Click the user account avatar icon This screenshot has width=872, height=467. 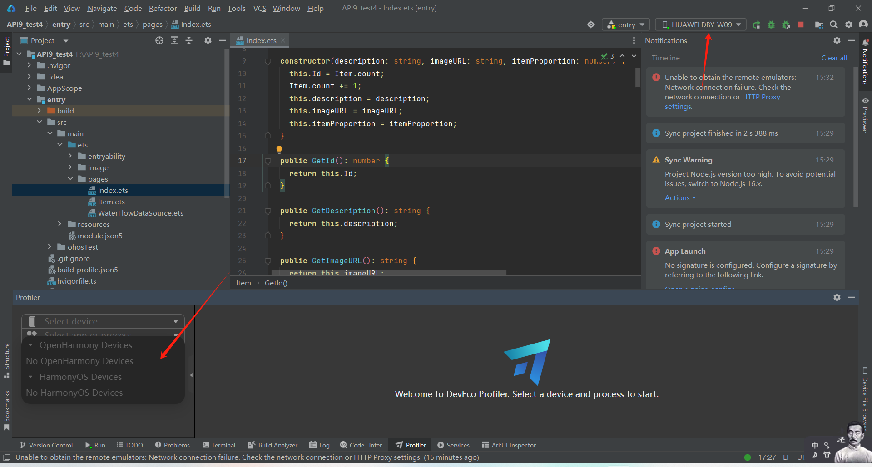coord(863,25)
